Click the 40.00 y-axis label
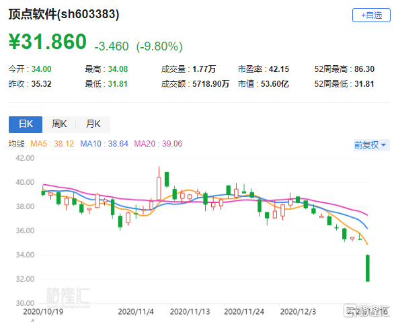This screenshot has height=322, width=394. tap(25, 182)
